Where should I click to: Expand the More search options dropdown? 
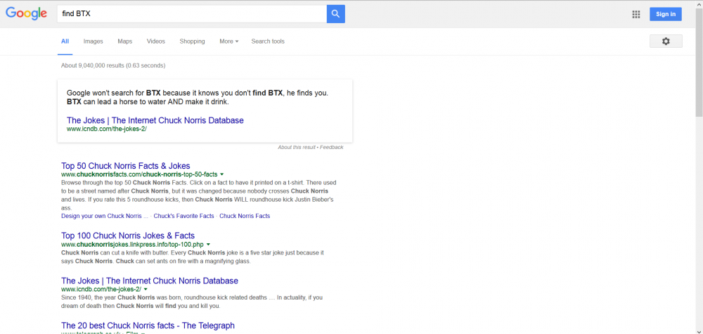click(x=228, y=41)
